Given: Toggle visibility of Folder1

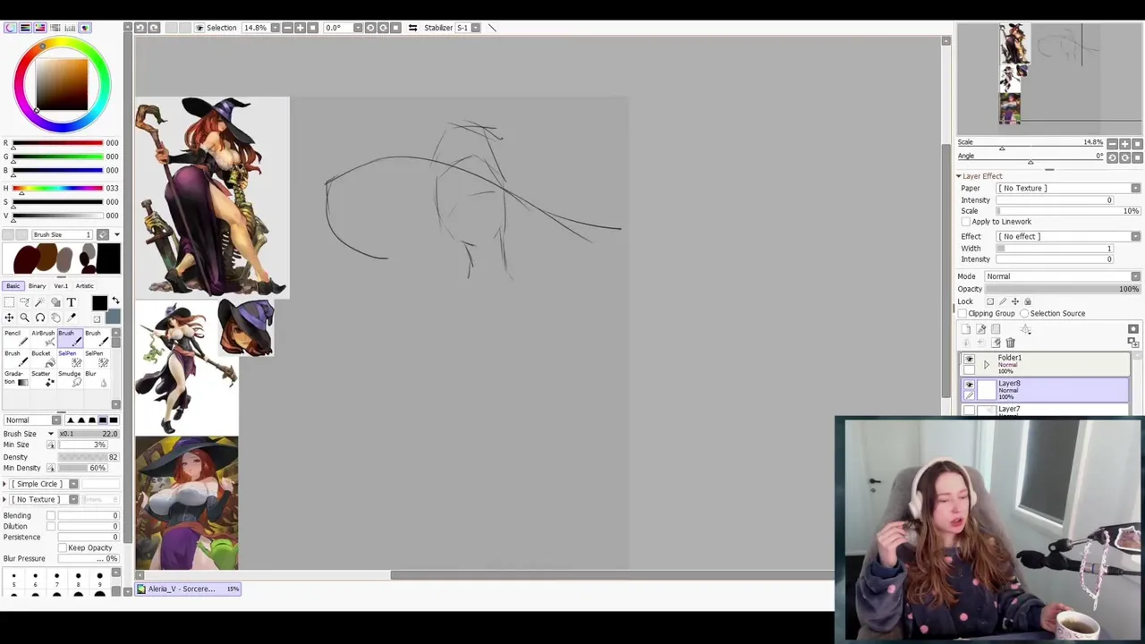Looking at the screenshot, I should click(x=969, y=360).
